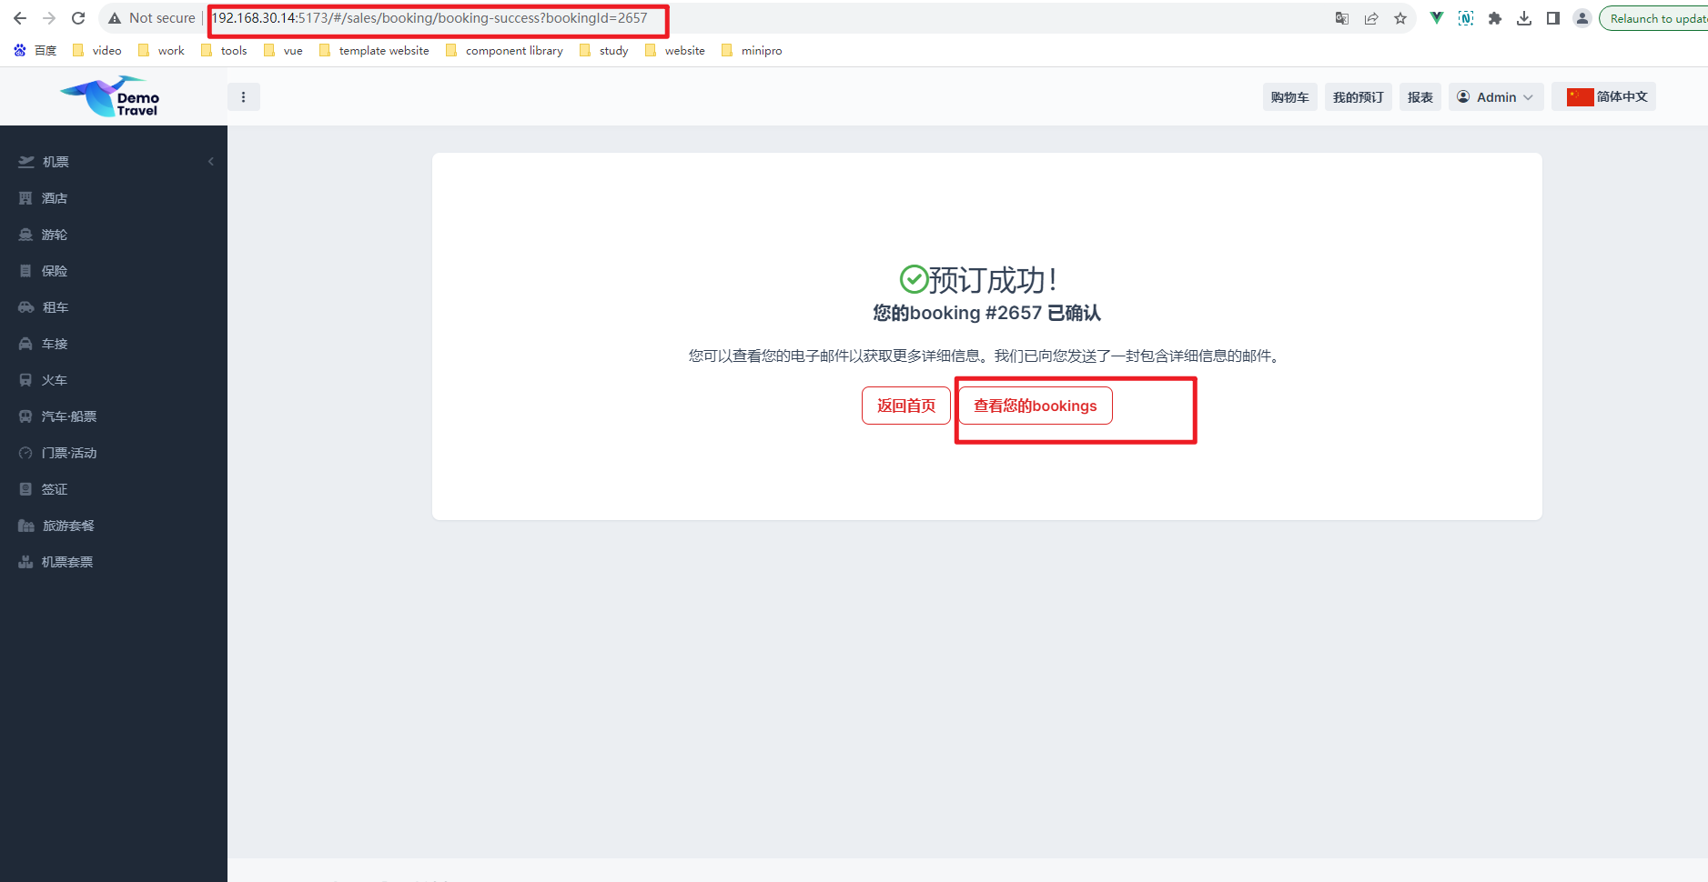The width and height of the screenshot is (1708, 882).
Task: Open 购物车 in the top bar
Action: pyautogui.click(x=1289, y=97)
